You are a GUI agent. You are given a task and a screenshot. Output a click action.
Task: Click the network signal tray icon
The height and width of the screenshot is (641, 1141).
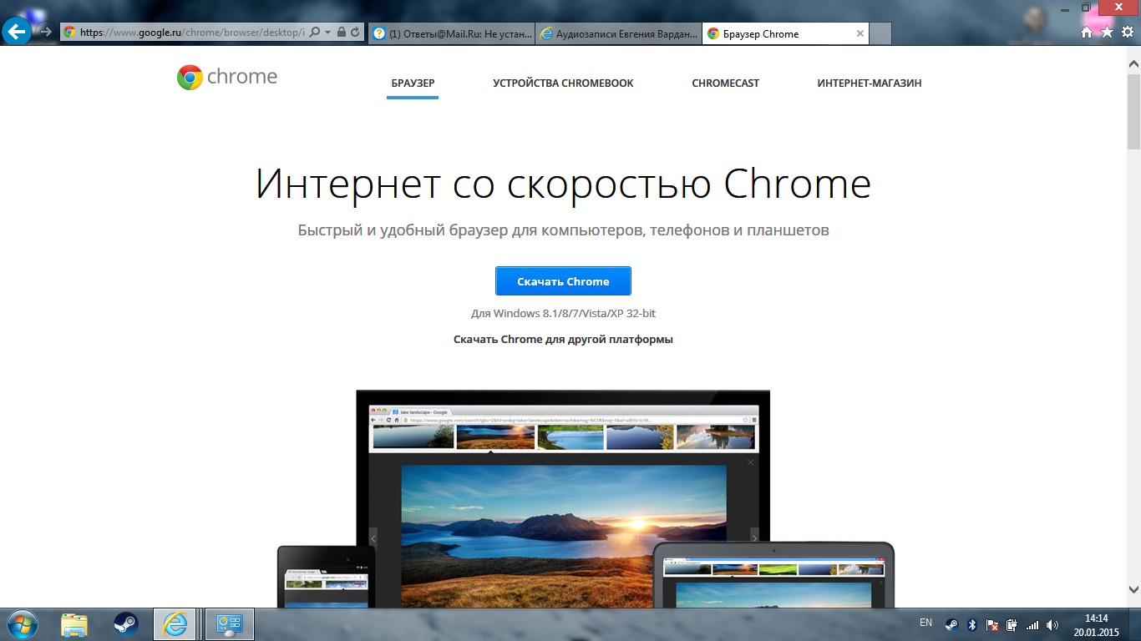pyautogui.click(x=1032, y=624)
